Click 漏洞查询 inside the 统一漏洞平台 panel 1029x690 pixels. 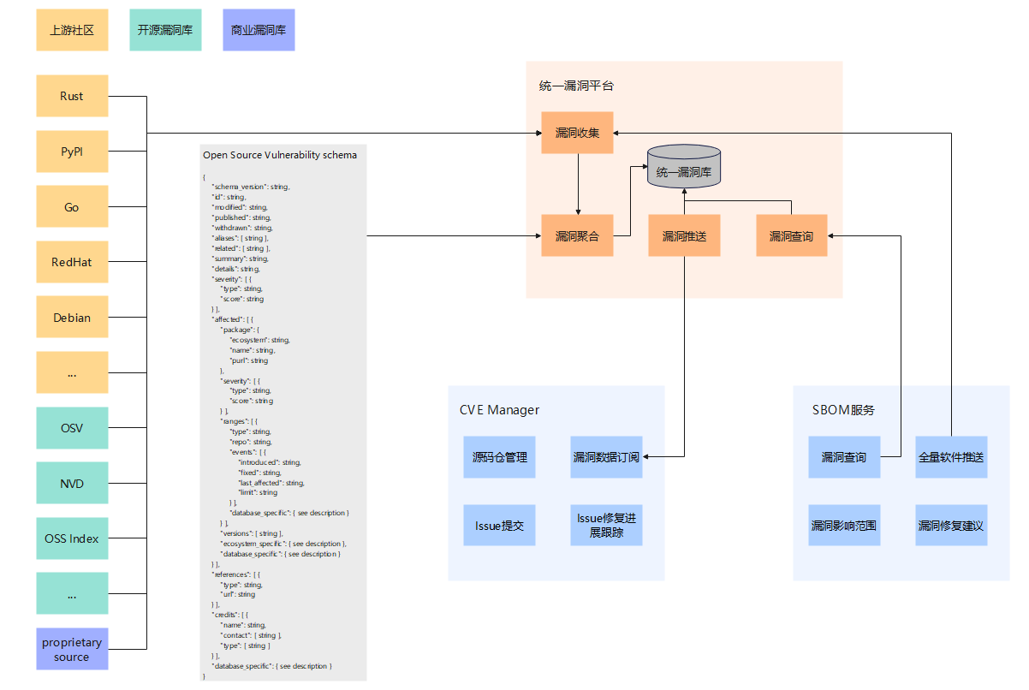pos(791,235)
